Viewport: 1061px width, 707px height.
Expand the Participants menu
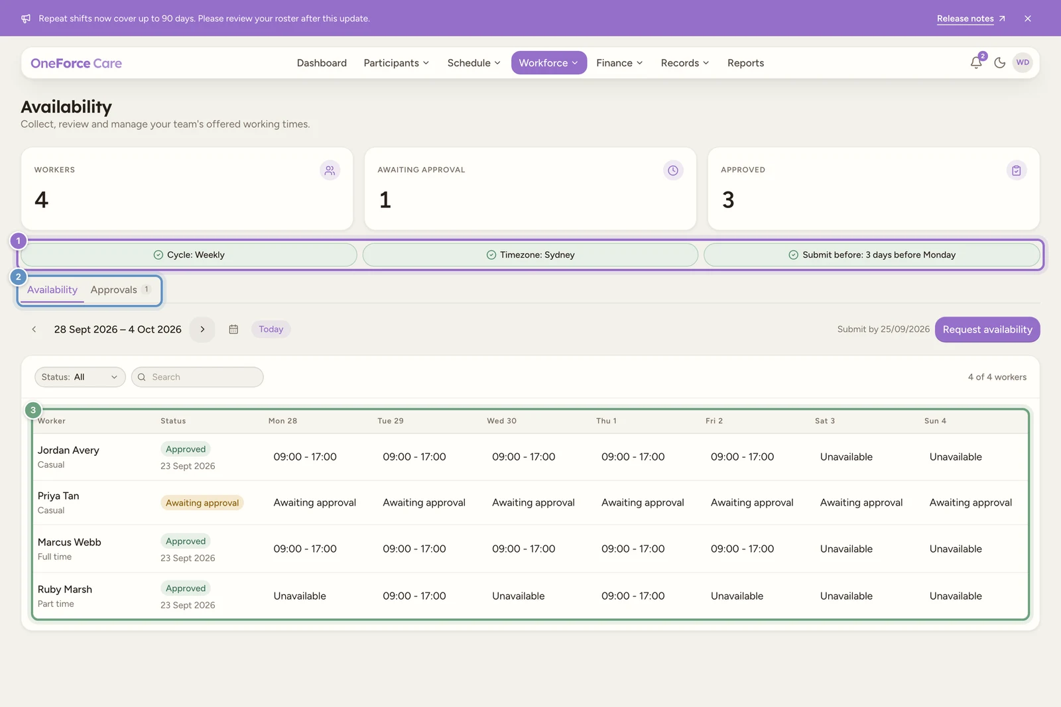[x=397, y=63]
